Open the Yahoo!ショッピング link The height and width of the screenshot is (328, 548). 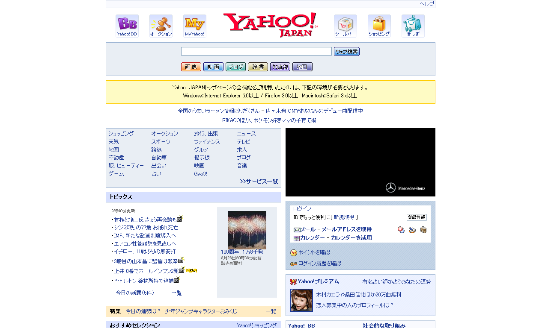[257, 325]
